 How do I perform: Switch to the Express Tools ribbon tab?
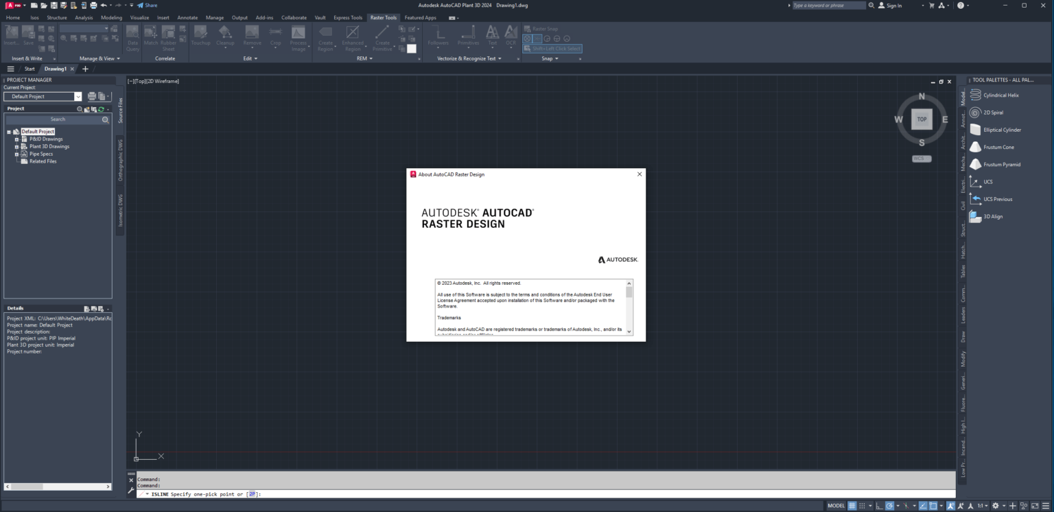(348, 18)
